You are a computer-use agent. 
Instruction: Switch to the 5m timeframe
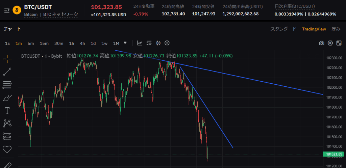click(31, 43)
